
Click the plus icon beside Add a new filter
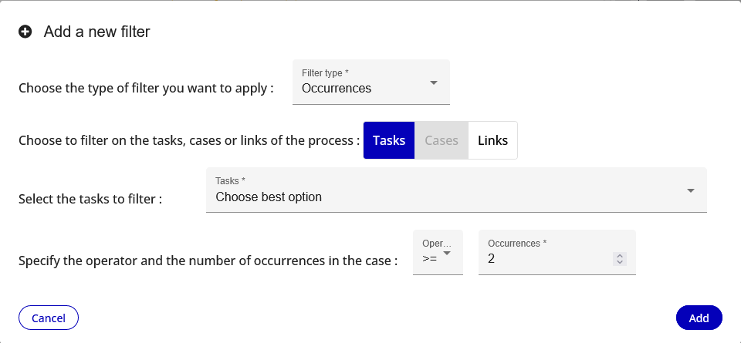click(x=25, y=32)
